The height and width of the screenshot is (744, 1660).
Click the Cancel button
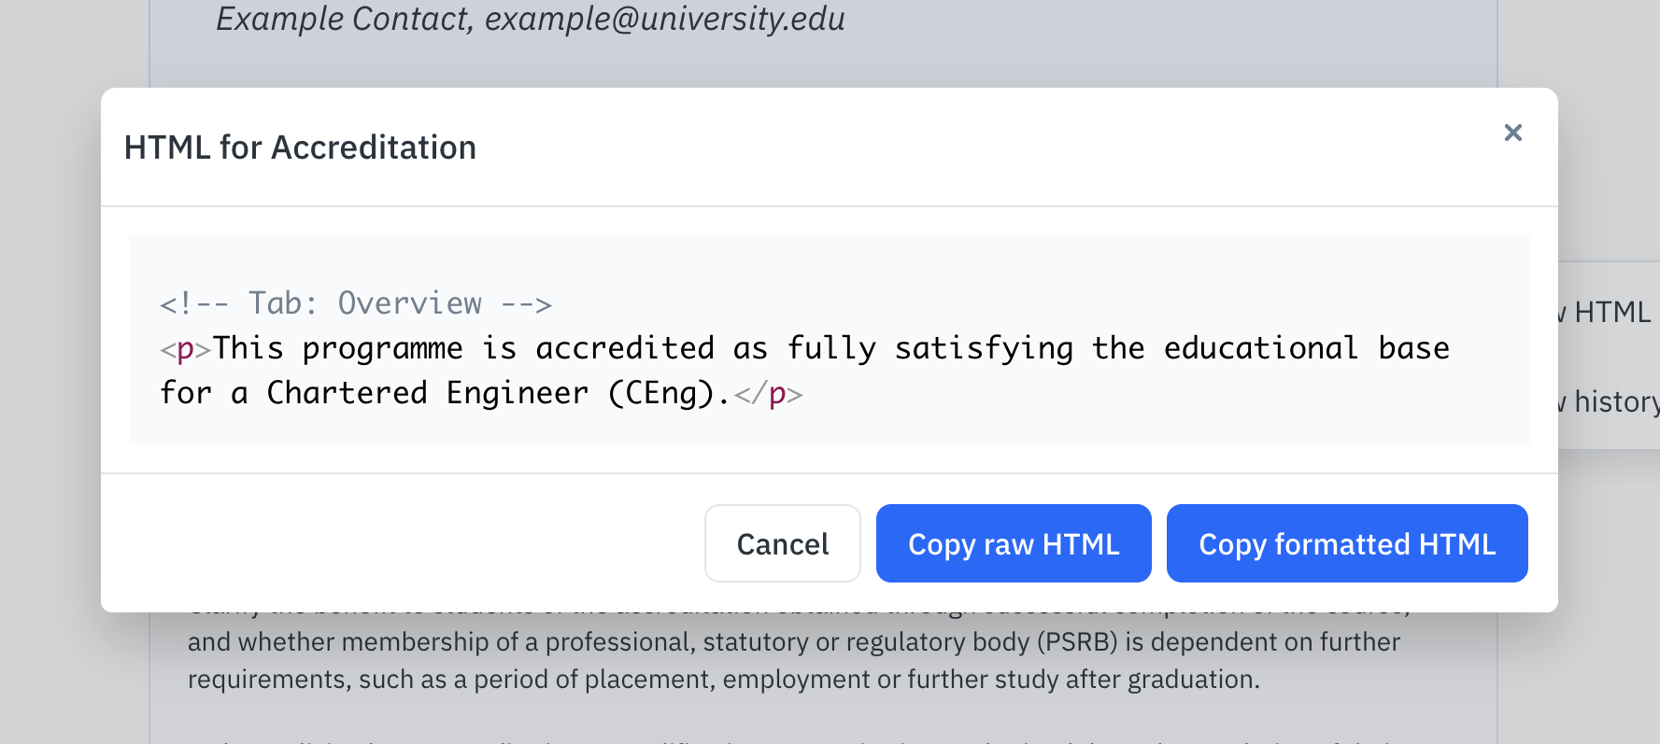(782, 543)
